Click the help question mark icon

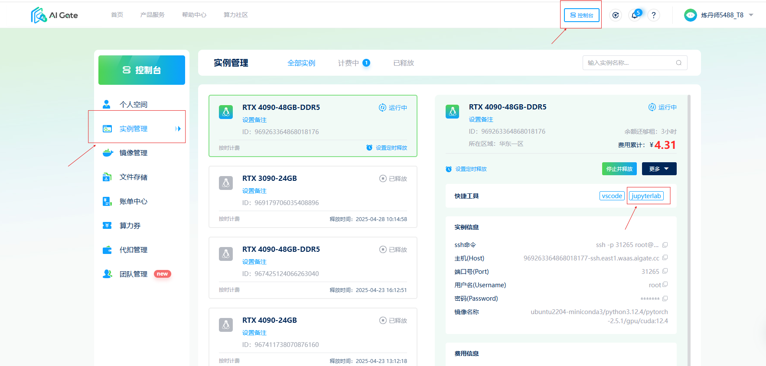[653, 15]
